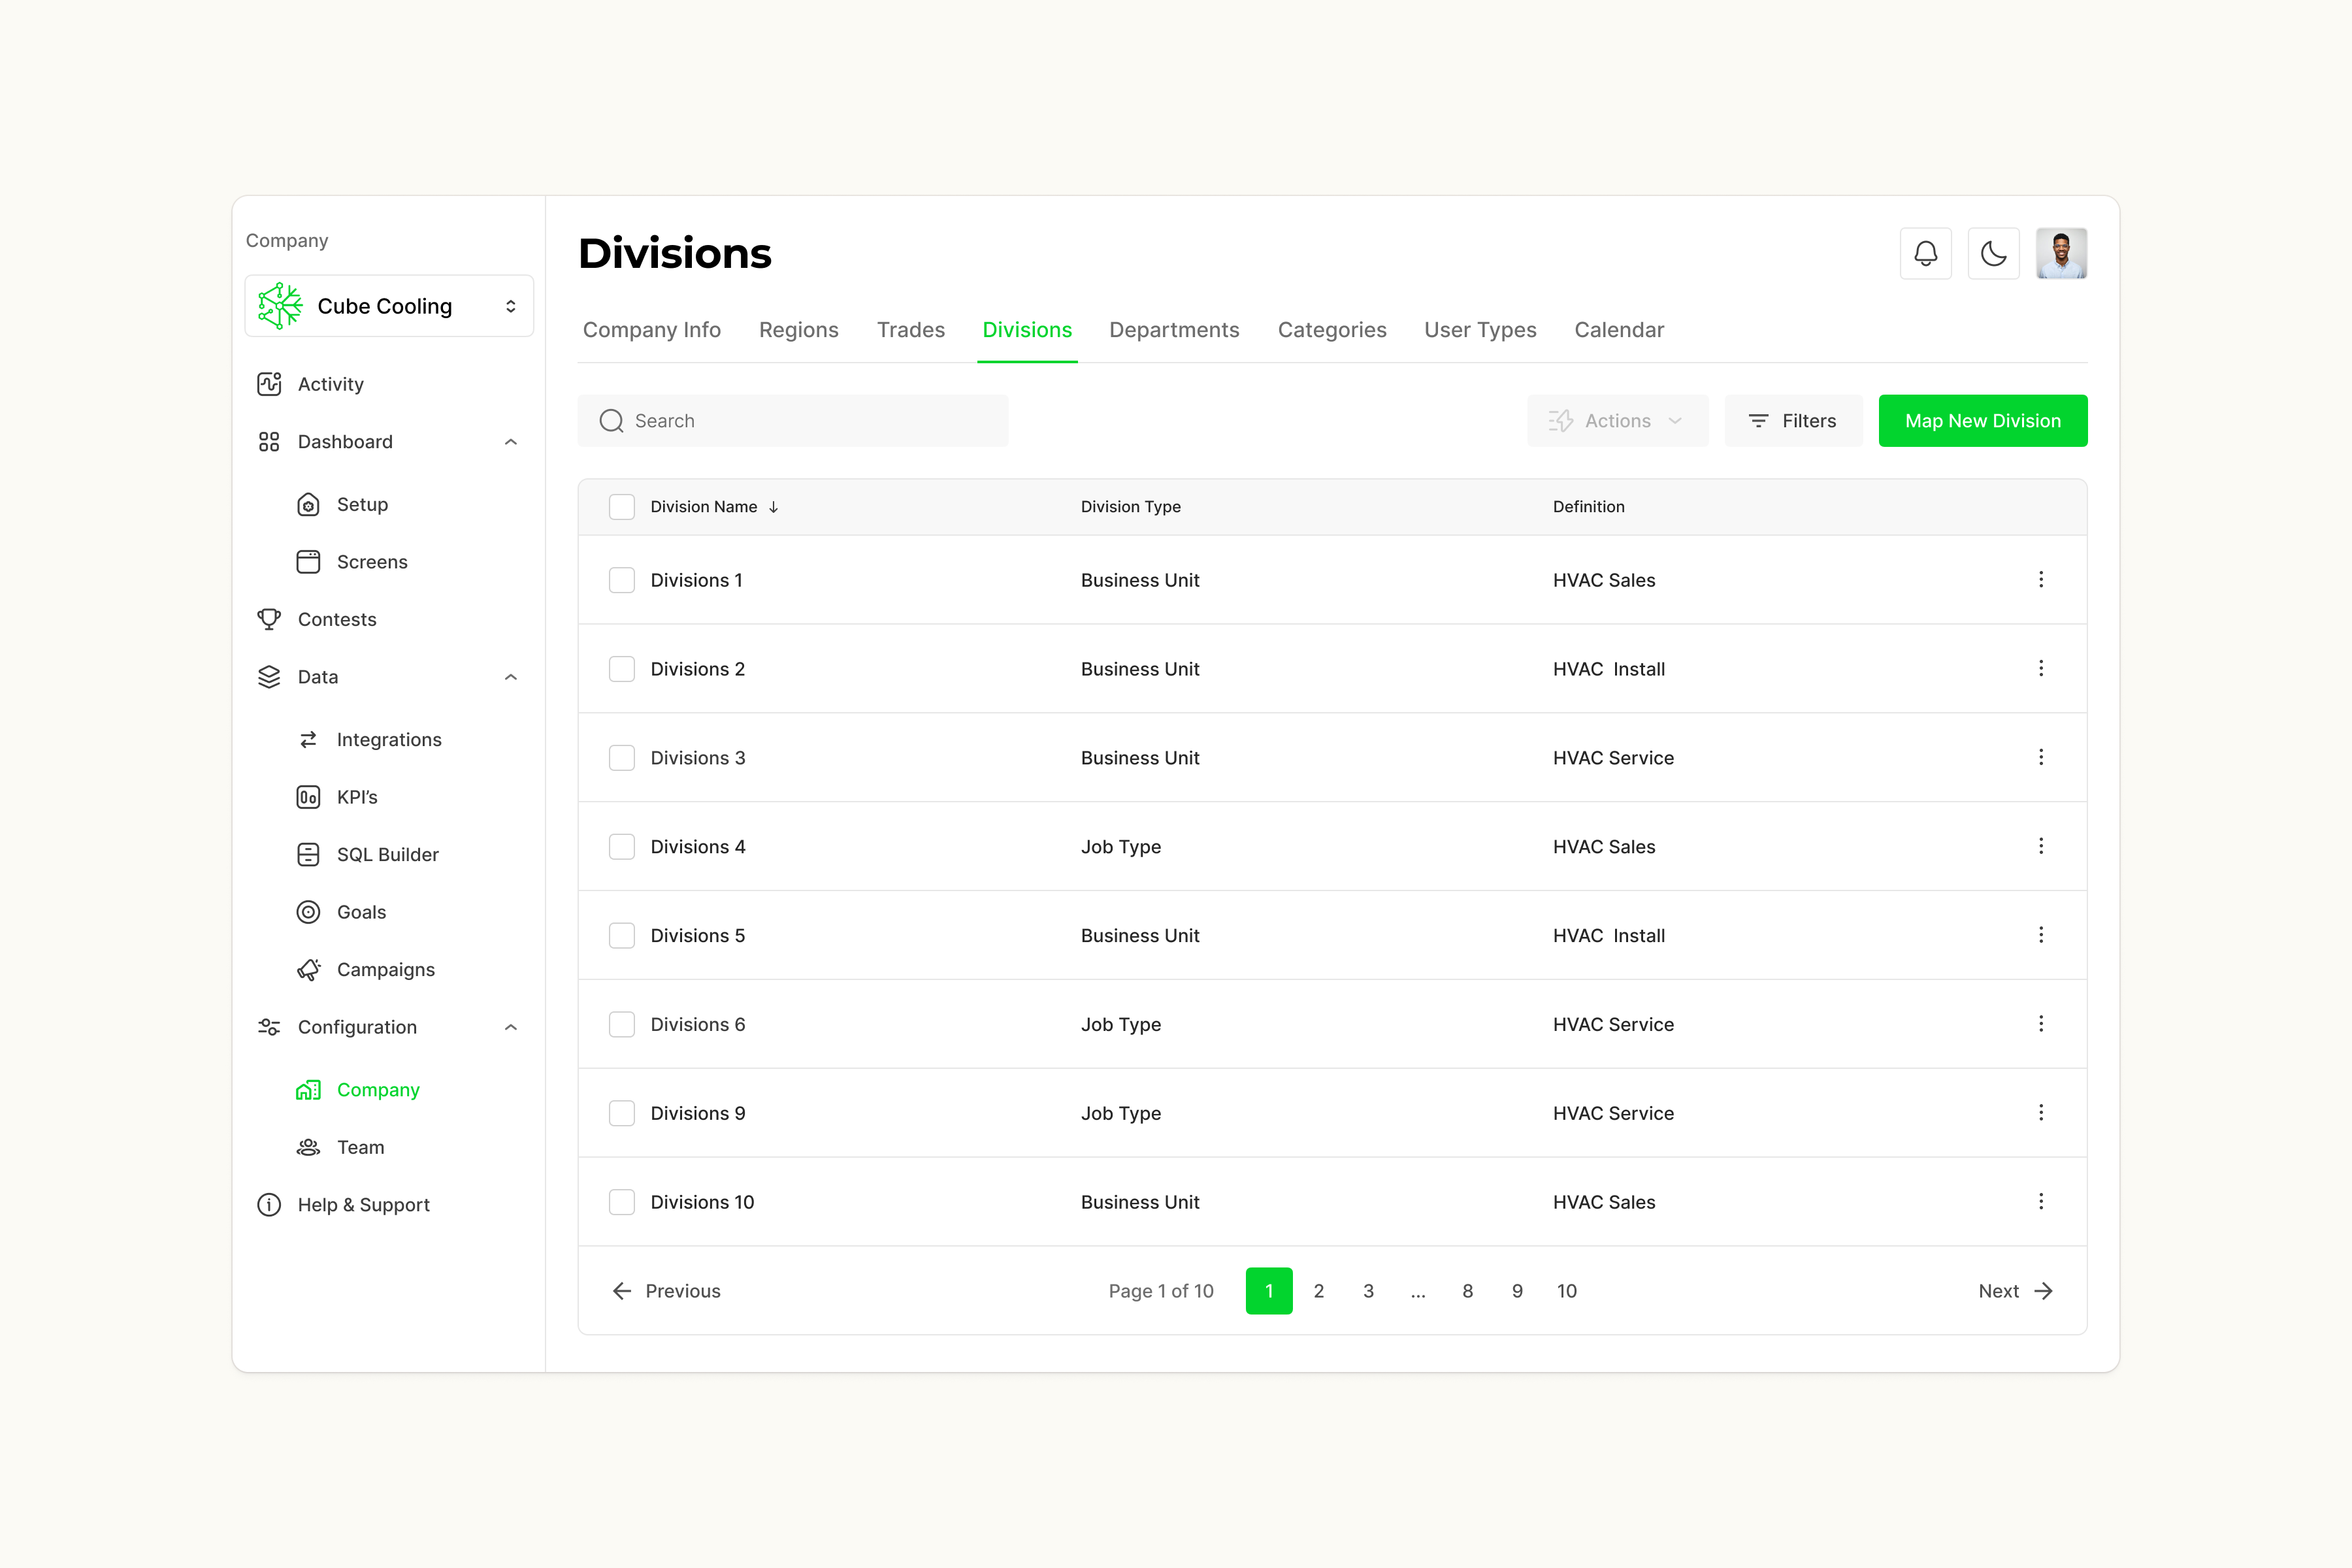The width and height of the screenshot is (2352, 1568).
Task: Open the Cube Cooling company switcher
Action: (389, 306)
